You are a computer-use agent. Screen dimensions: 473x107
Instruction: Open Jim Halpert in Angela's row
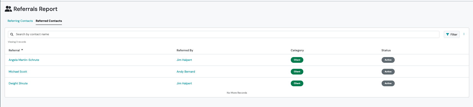click(x=184, y=60)
